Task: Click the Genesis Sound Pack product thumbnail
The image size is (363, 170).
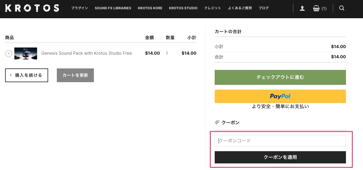Action: [x=26, y=53]
